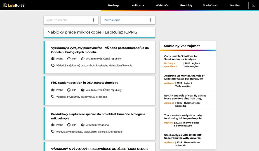259x151 pixels.
Task: Open Trace metals analysis in baby food
Action: tap(183, 117)
